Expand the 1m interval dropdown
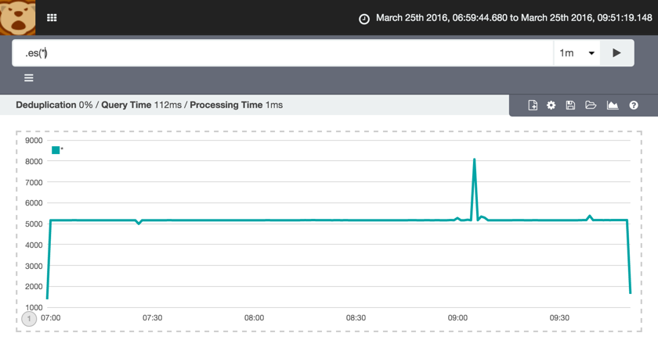Screen dimensions: 658x347 point(577,53)
